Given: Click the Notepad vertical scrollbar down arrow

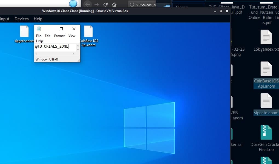Looking at the screenshot, I should 78,50.
